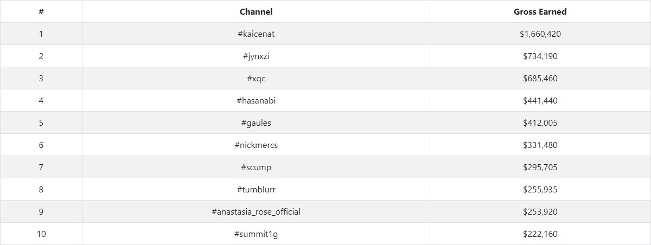Open the #jynxzi channel
This screenshot has height=245, width=651.
pos(256,56)
